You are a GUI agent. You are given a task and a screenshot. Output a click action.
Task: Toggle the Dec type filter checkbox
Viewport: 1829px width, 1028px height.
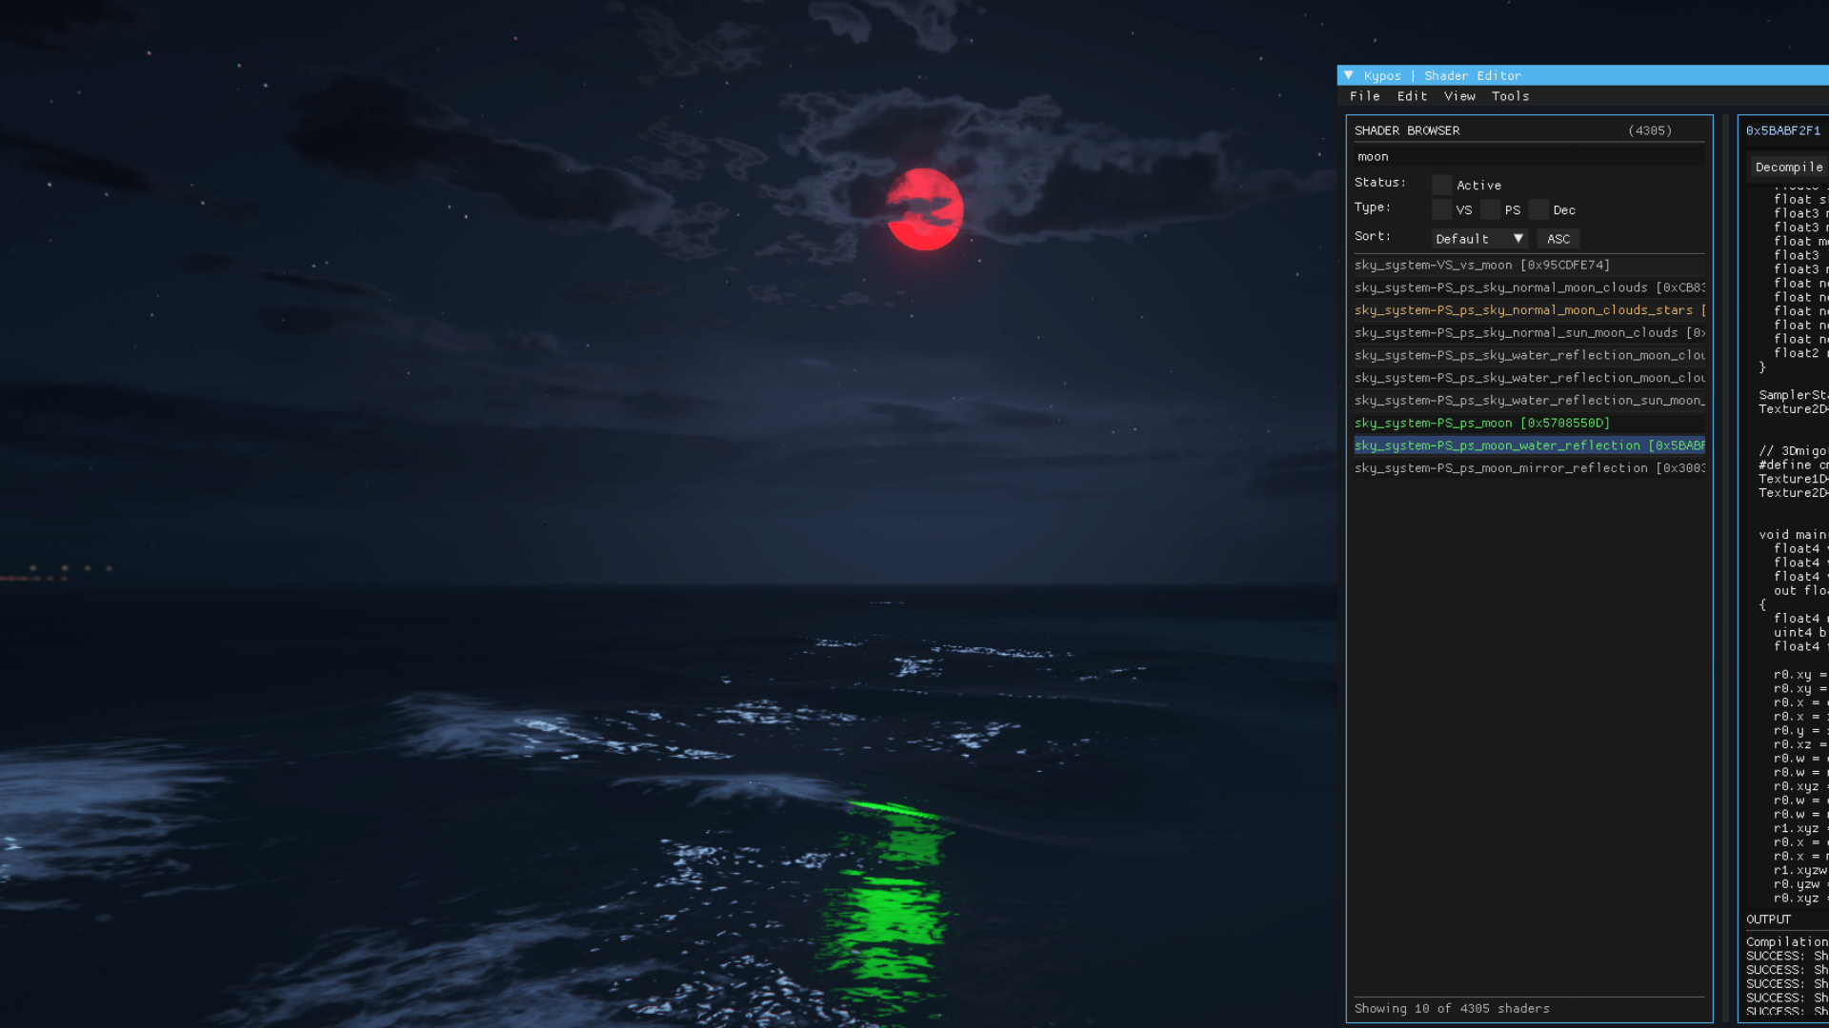click(1538, 209)
